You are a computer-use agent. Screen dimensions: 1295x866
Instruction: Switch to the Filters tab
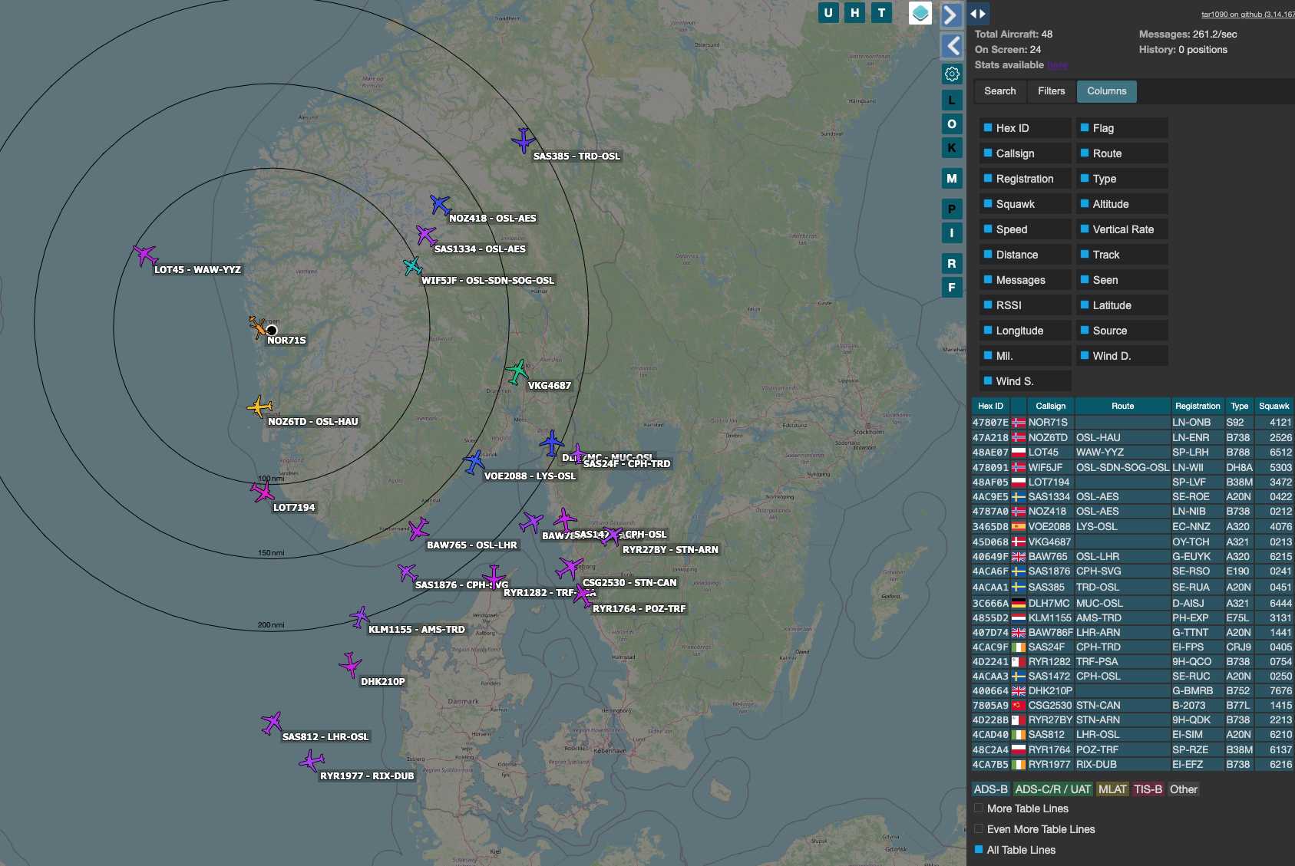point(1051,91)
